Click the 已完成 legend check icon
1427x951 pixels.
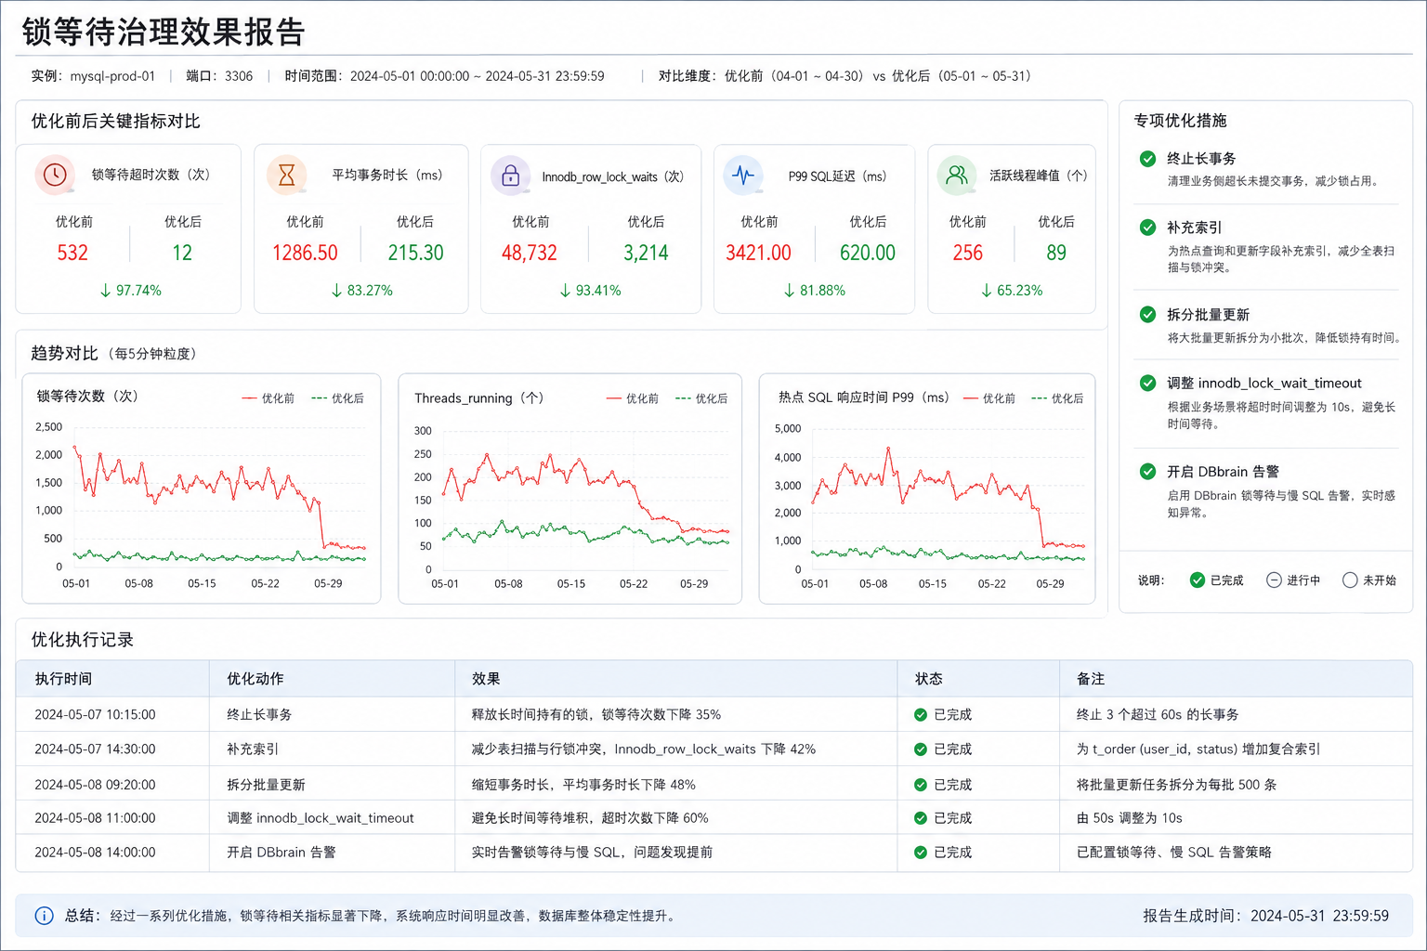[1198, 580]
